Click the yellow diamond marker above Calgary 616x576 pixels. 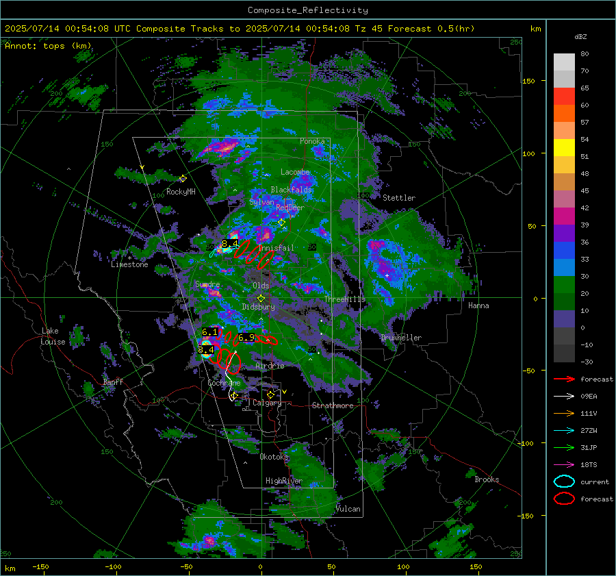pos(270,395)
